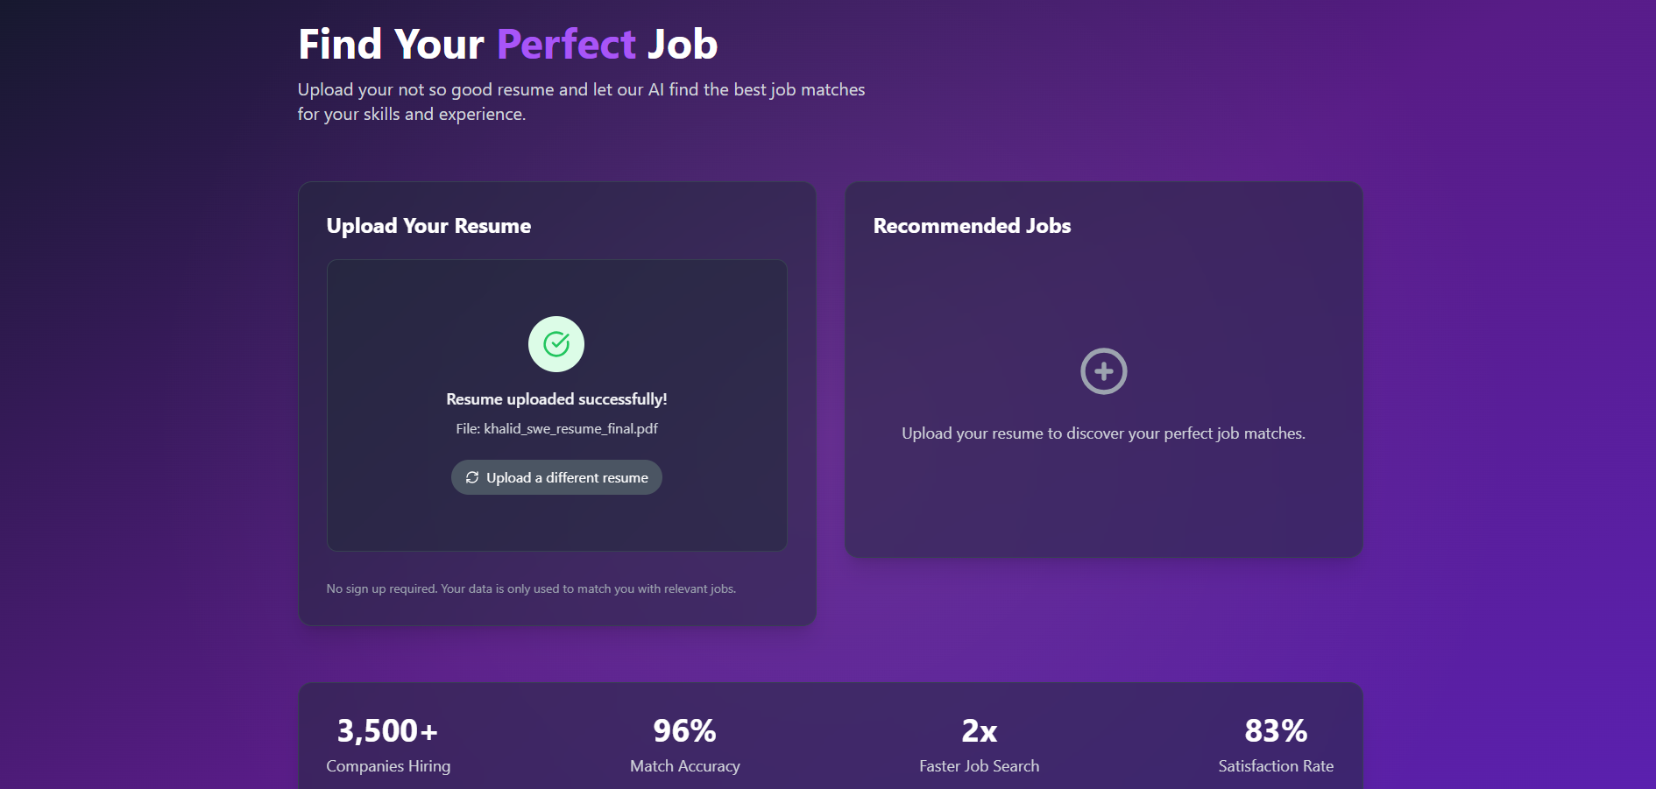Click the Recommended Jobs heading
This screenshot has width=1656, height=789.
point(972,226)
